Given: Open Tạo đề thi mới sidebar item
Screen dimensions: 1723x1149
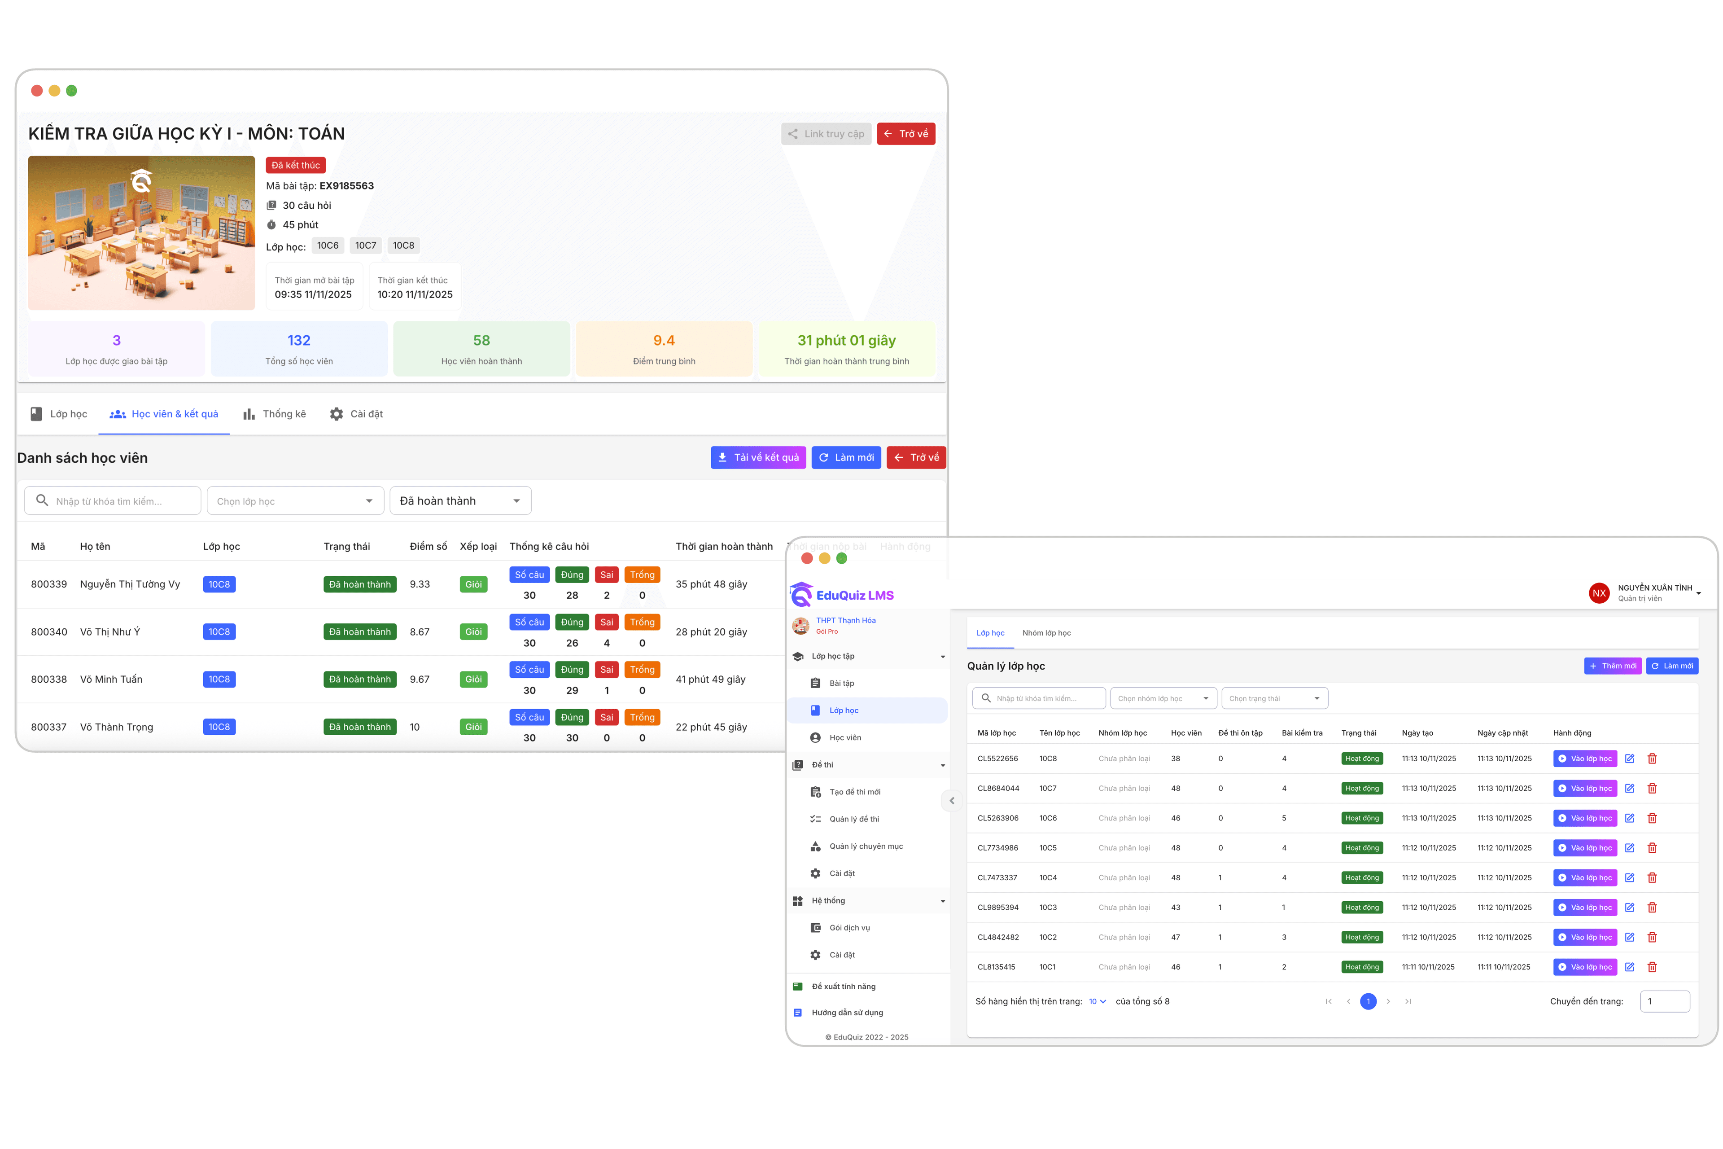Looking at the screenshot, I should [854, 792].
